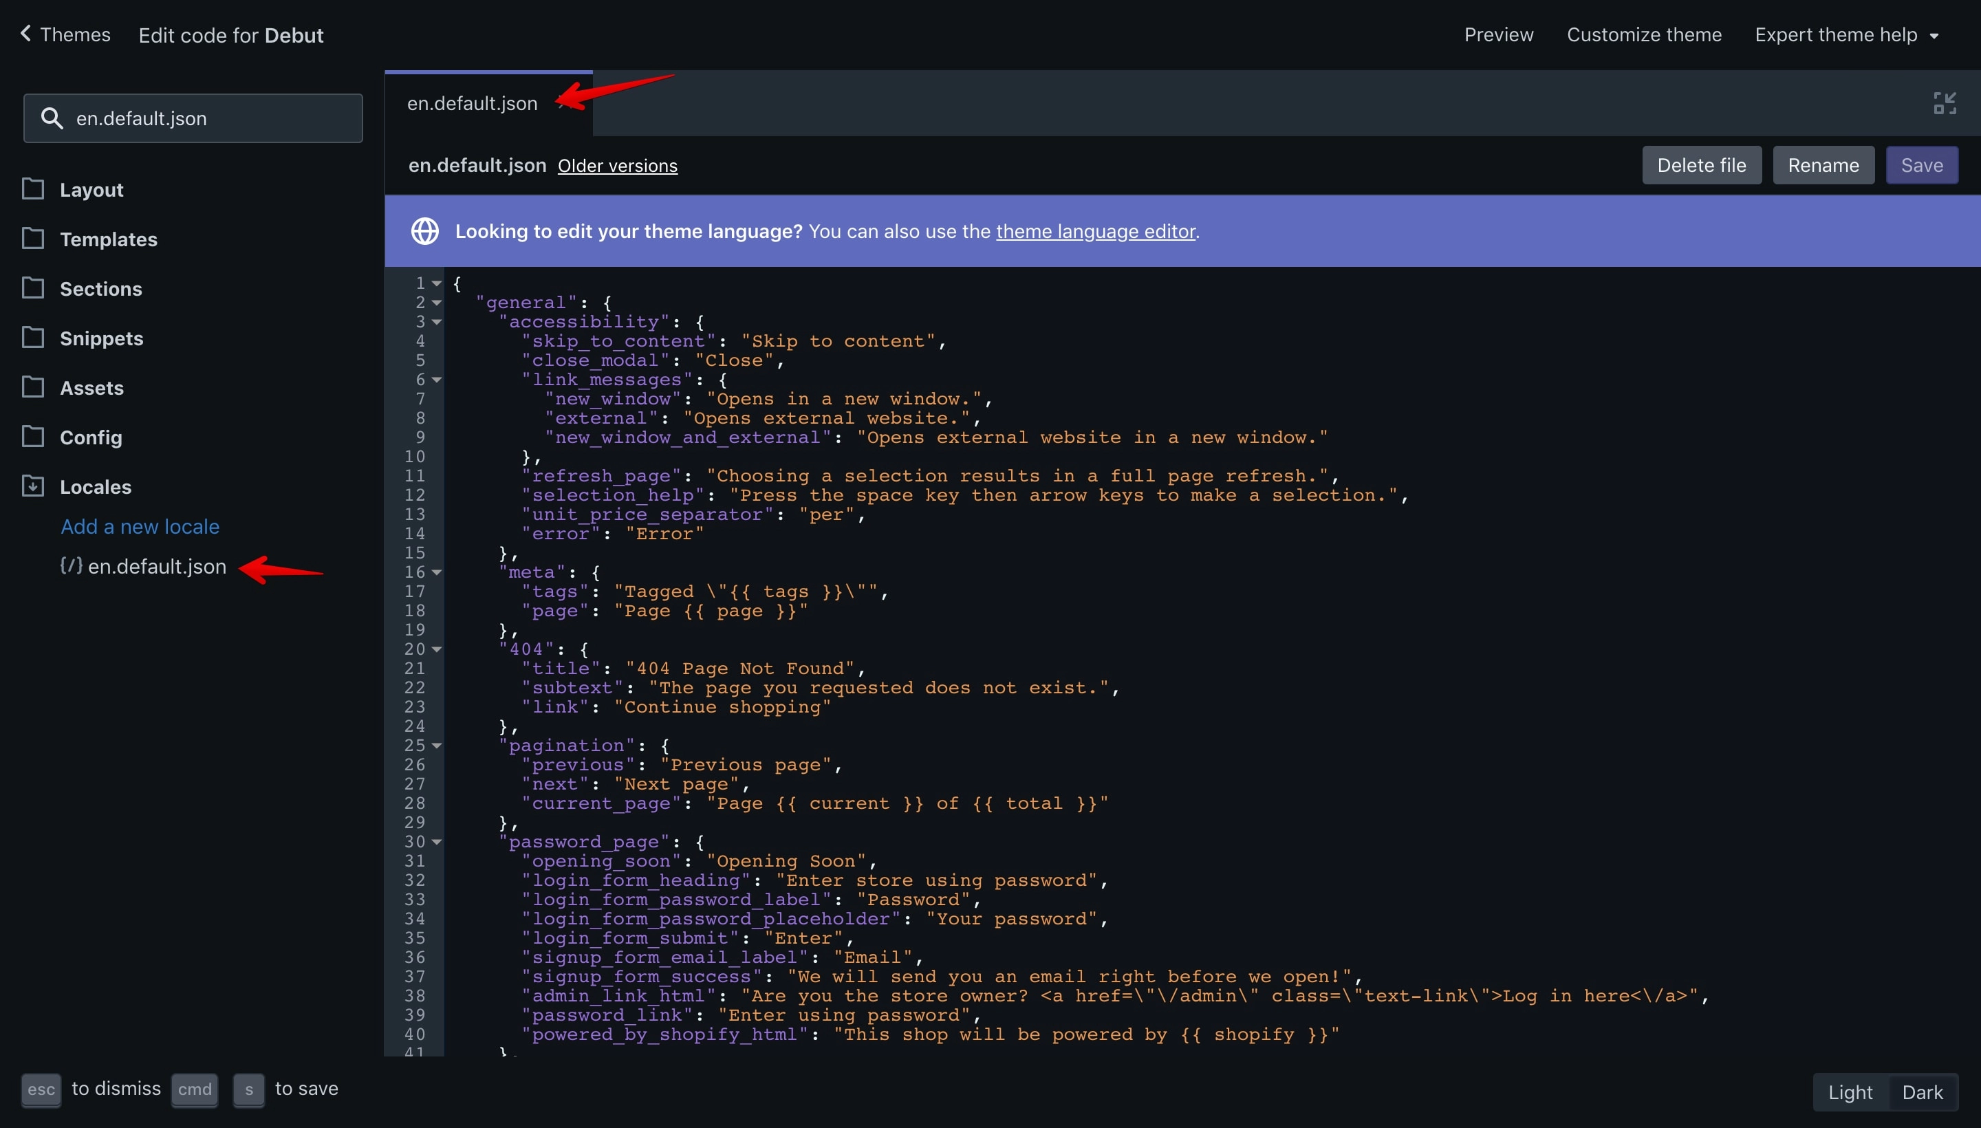
Task: Click the "admin_link_html" key on line 38
Action: tap(618, 997)
